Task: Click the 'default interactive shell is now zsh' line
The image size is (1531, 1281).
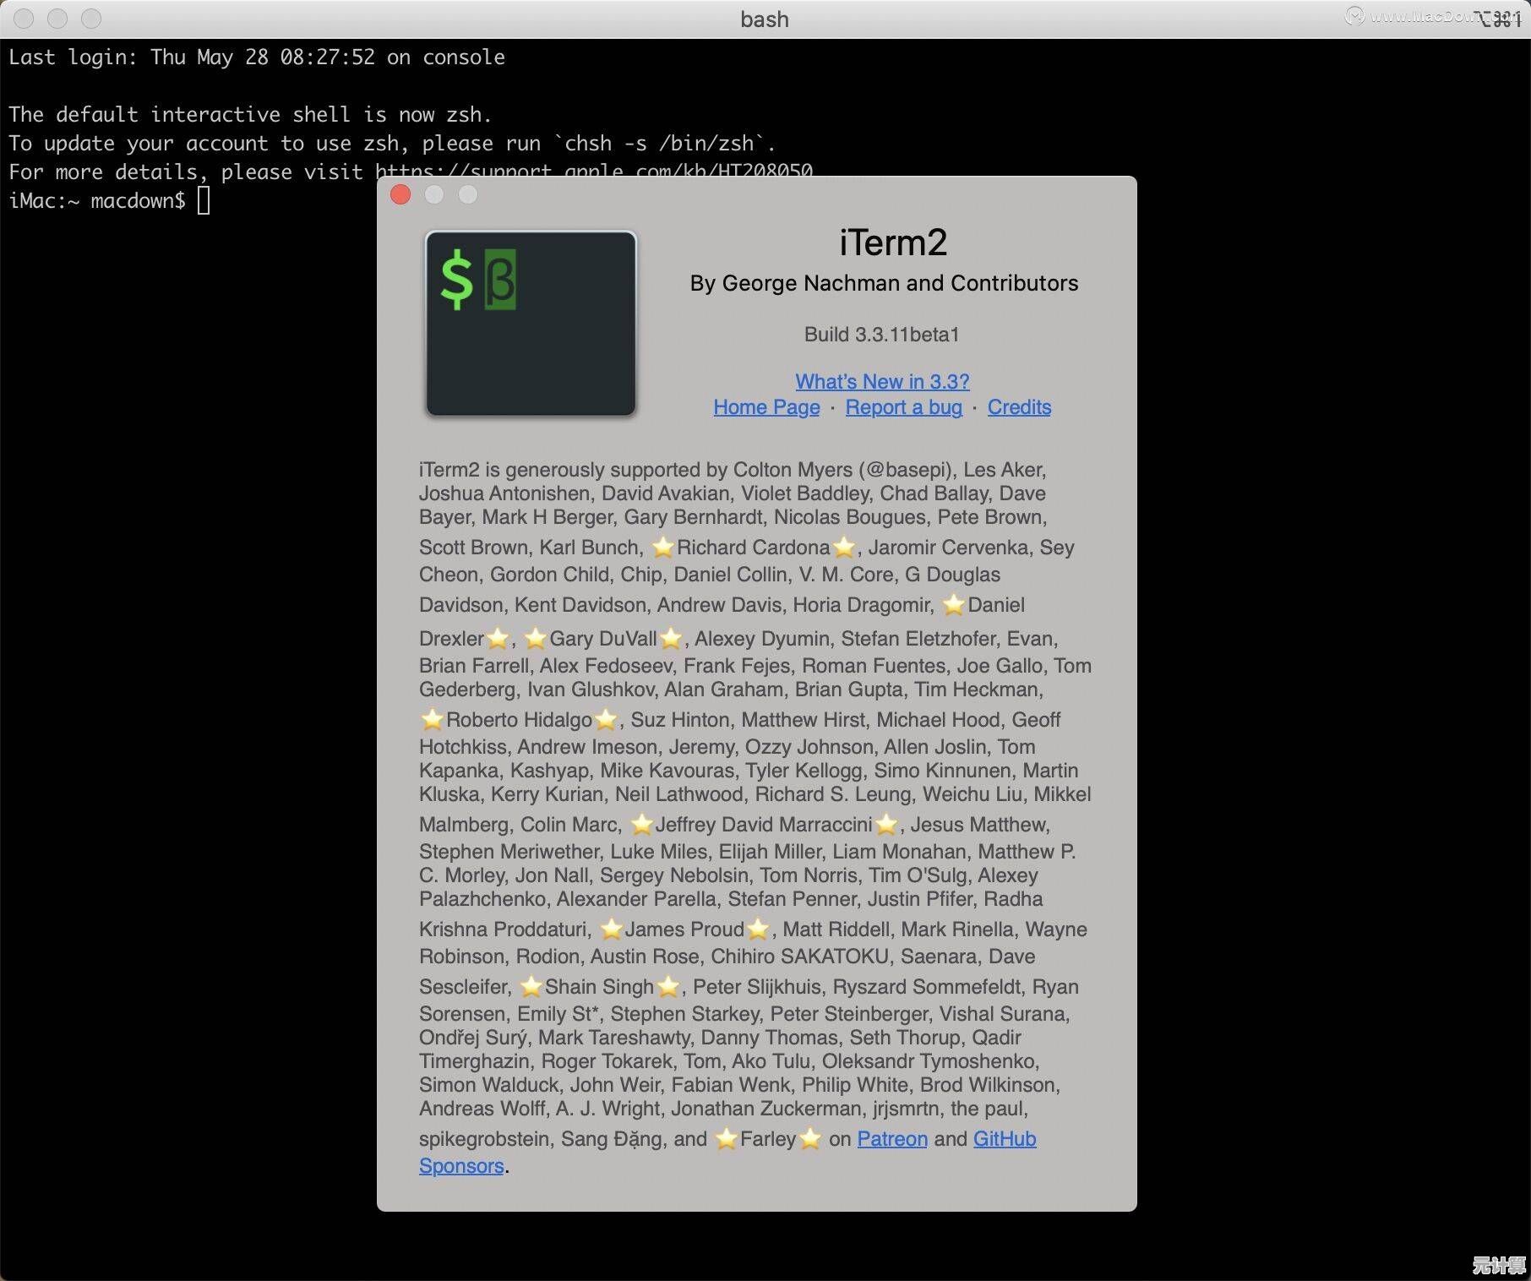Action: 250,115
